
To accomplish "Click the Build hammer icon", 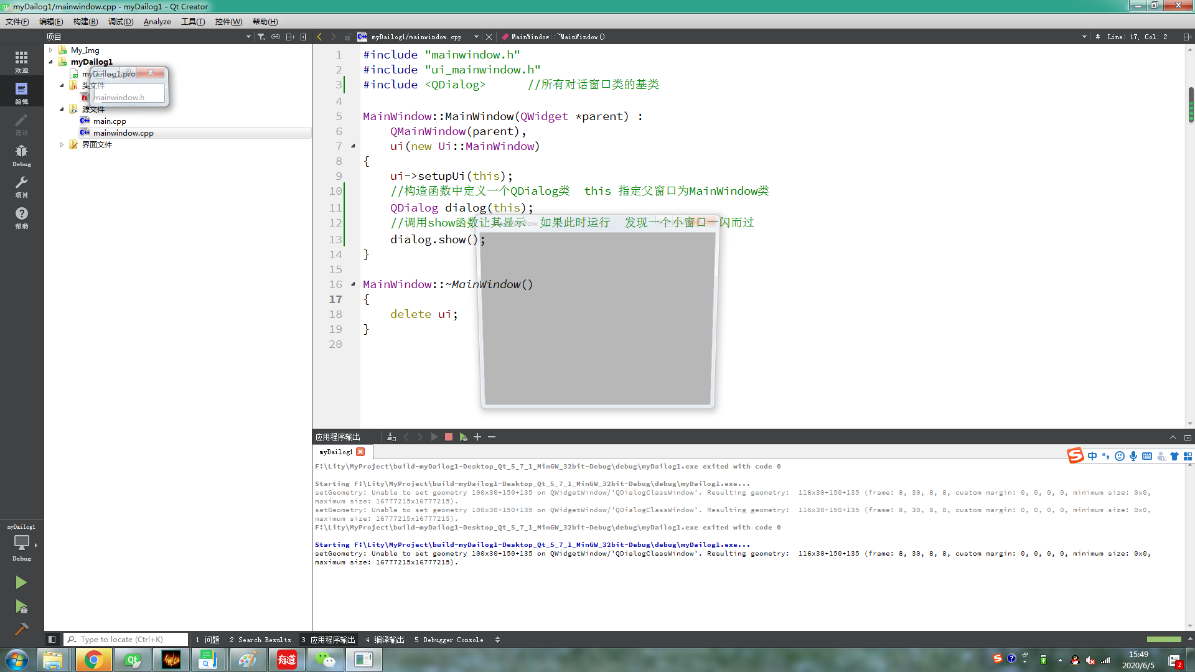I will click(x=21, y=629).
